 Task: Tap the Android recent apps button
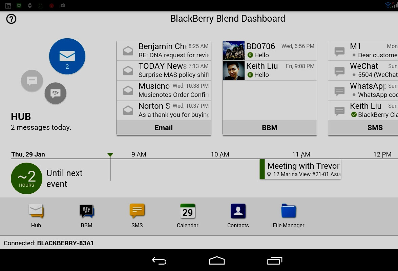275,260
